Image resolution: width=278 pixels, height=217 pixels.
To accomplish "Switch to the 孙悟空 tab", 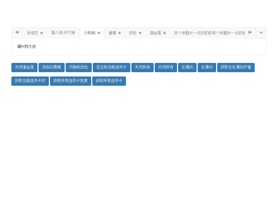I will (x=32, y=33).
